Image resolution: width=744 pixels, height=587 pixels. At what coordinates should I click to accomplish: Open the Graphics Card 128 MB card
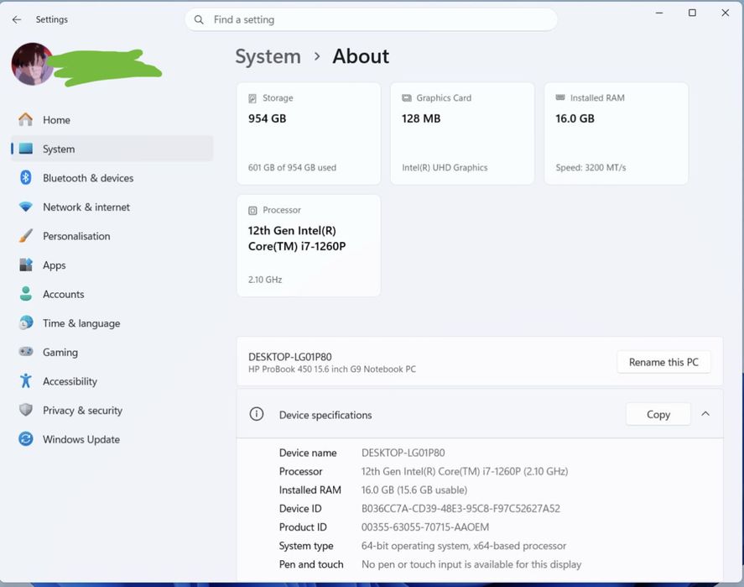(x=462, y=134)
